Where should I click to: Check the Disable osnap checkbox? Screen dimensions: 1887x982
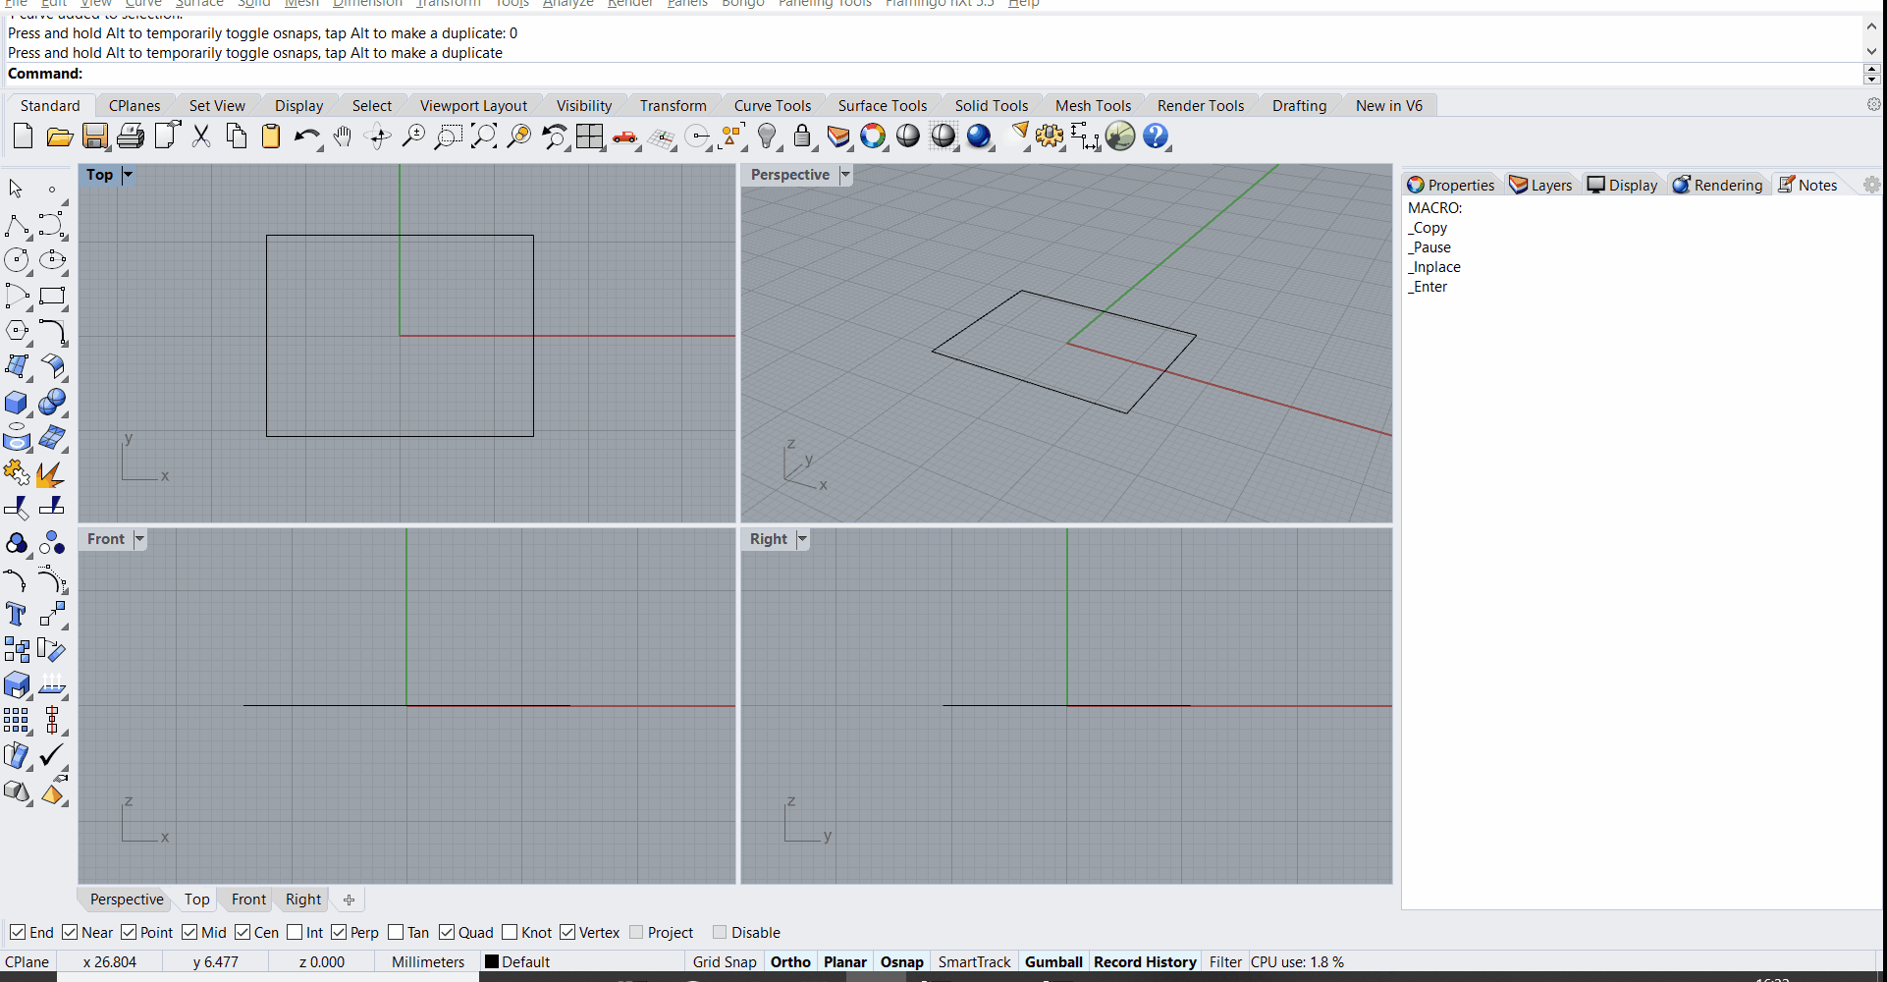(720, 932)
